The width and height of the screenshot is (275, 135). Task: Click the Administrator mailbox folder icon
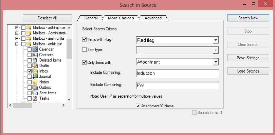[29, 33]
